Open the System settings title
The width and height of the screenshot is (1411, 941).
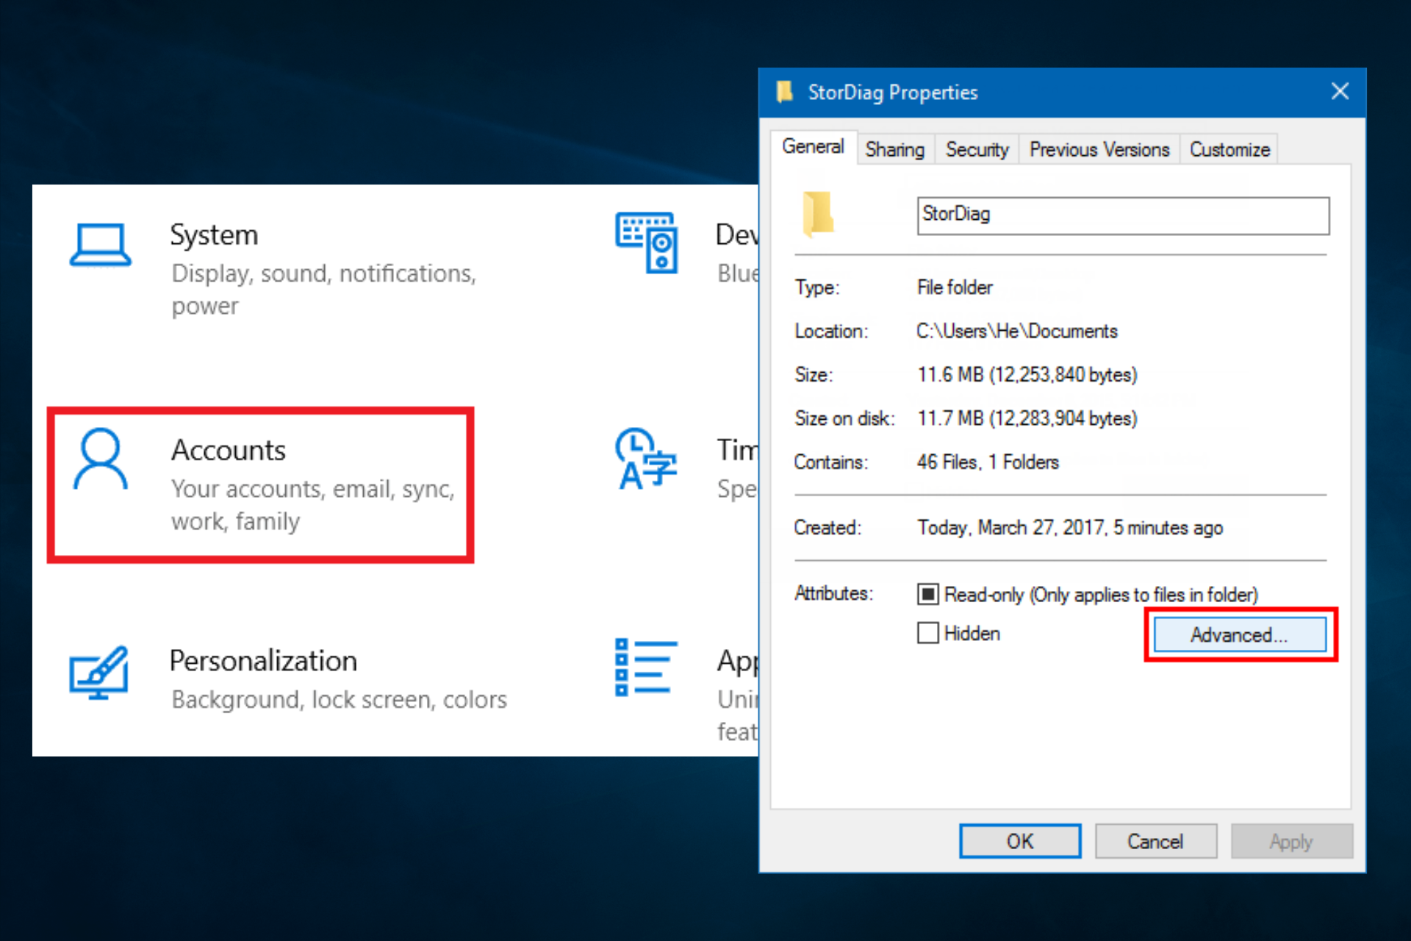point(214,235)
